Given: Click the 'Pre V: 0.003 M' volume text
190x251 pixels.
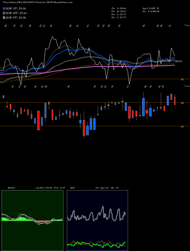Looking at the screenshot, I should click(150, 11).
